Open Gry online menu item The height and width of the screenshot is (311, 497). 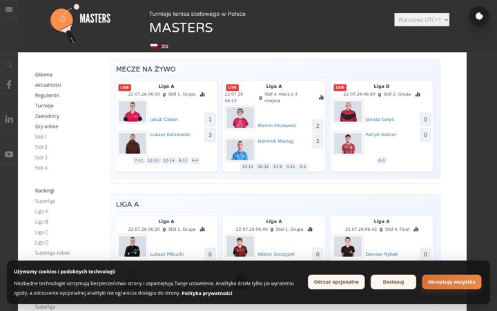(x=47, y=126)
